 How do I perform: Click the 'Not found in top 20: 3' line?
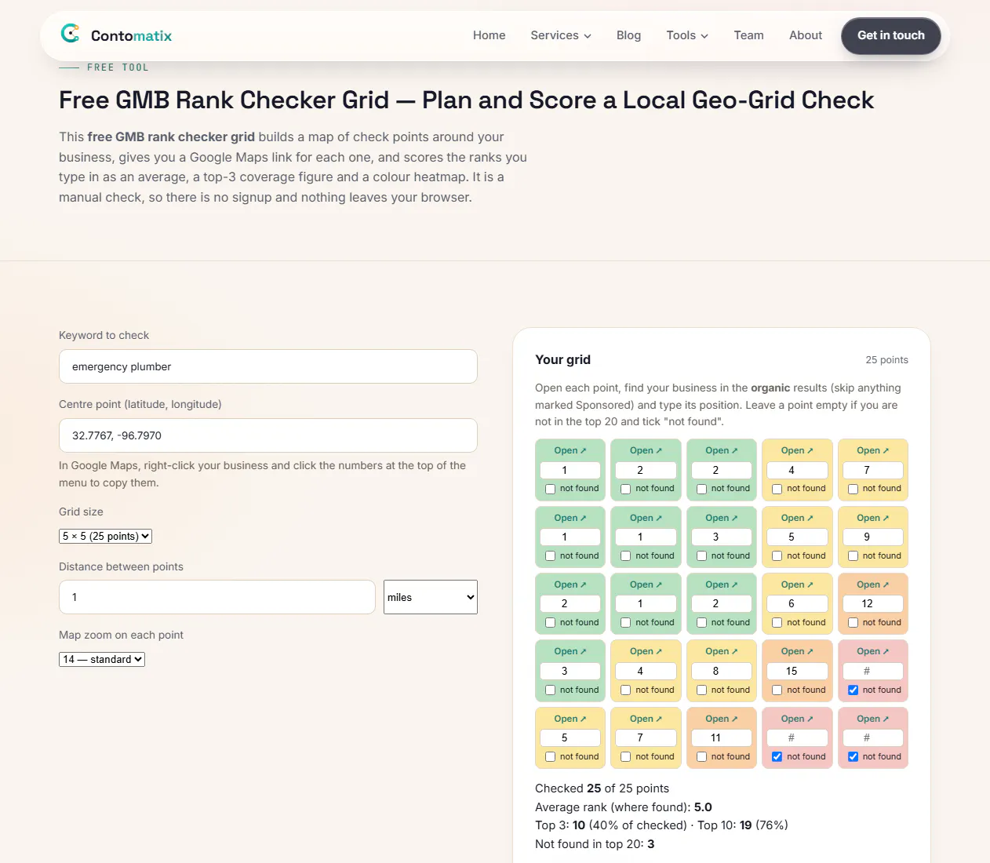point(595,844)
